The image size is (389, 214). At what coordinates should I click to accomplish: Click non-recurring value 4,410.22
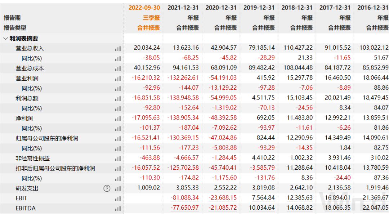(263, 158)
